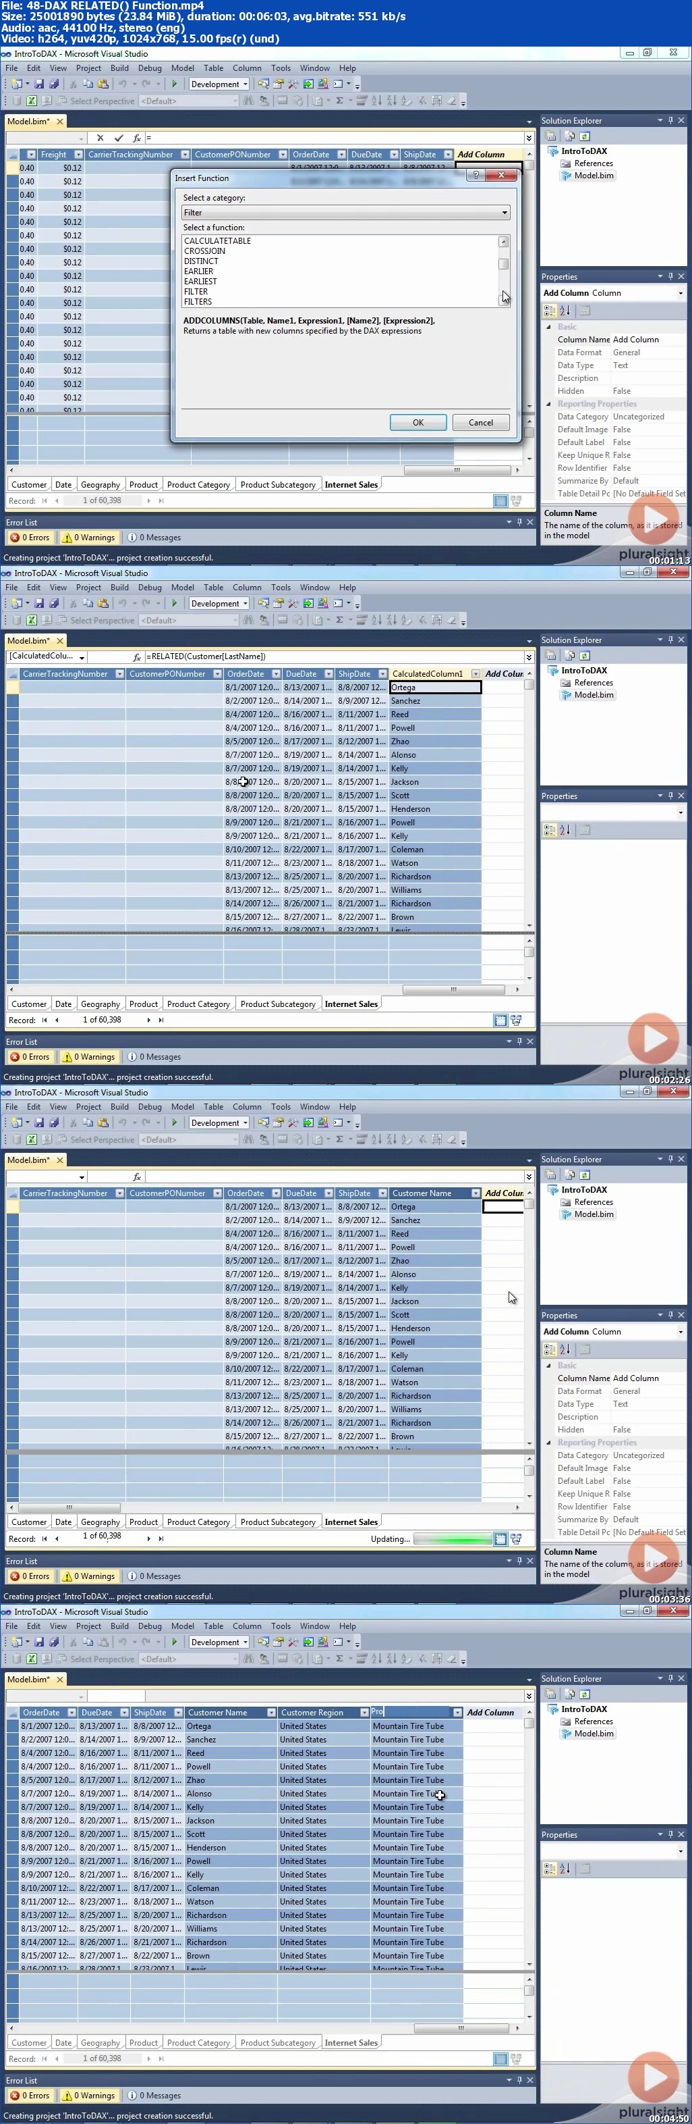
Task: Click the Show All Files icon in the 00:02:26 frame
Action: click(x=569, y=656)
